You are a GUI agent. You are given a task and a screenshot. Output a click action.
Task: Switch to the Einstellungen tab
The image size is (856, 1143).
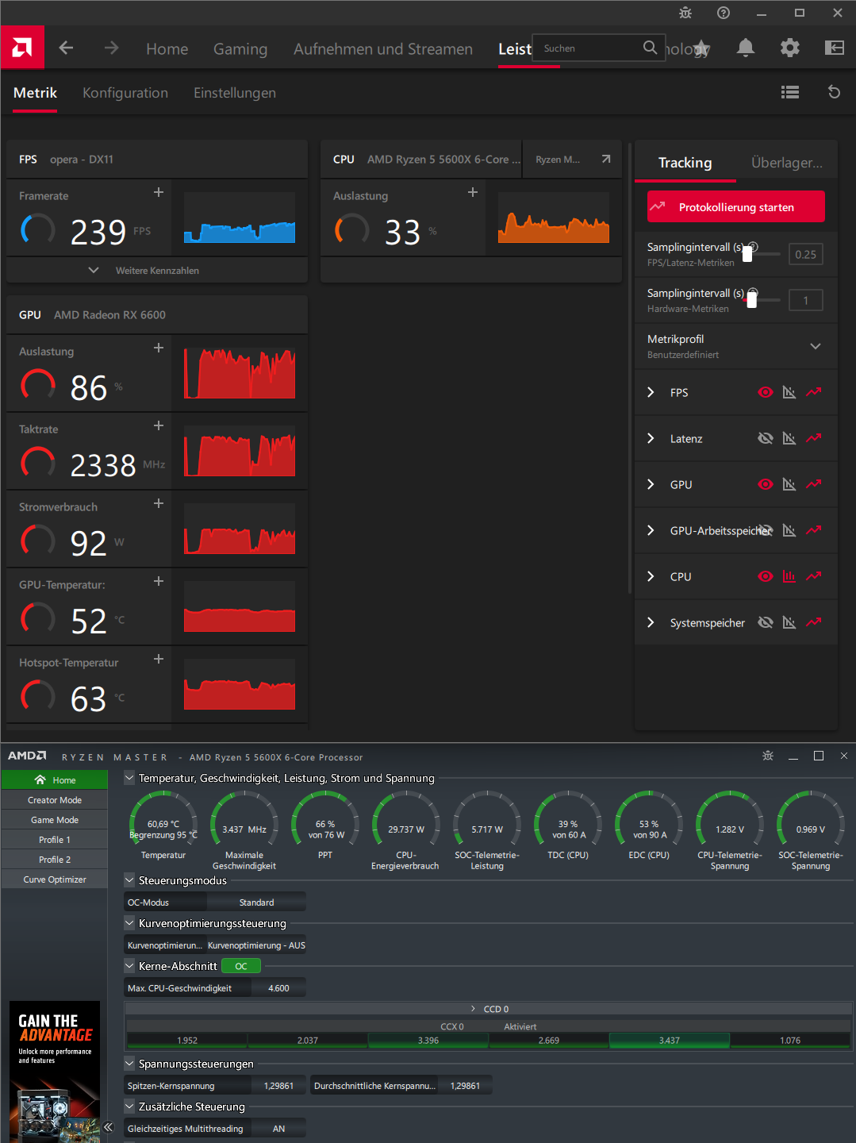click(x=235, y=93)
